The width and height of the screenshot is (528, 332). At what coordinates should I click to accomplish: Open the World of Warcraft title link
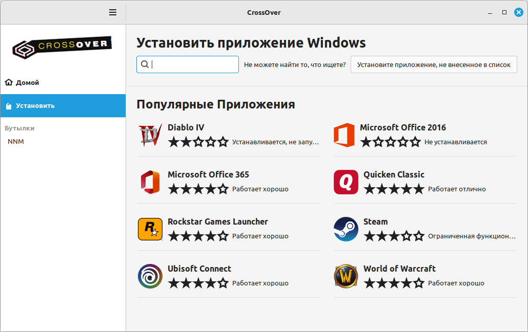point(399,269)
